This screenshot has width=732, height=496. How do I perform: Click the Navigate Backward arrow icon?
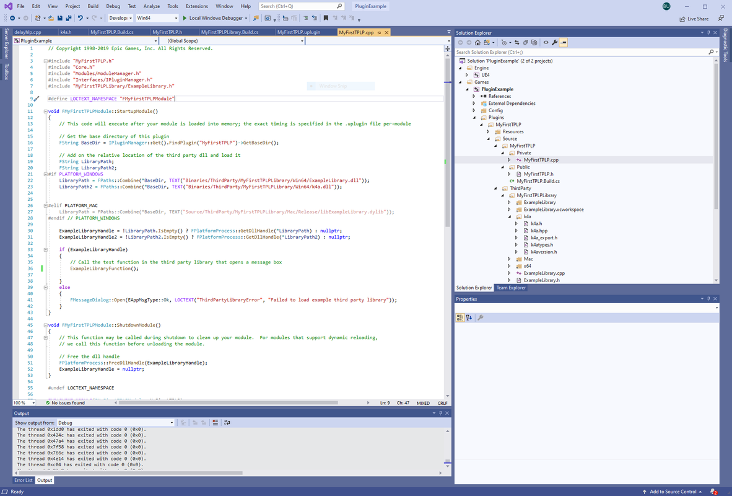[12, 18]
